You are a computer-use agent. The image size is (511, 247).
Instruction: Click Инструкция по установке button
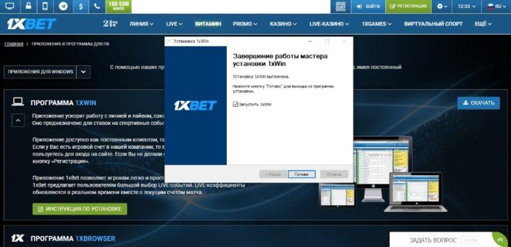pos(80,208)
